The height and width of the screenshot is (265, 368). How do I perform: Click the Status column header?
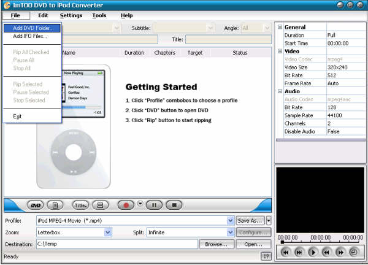coord(240,53)
